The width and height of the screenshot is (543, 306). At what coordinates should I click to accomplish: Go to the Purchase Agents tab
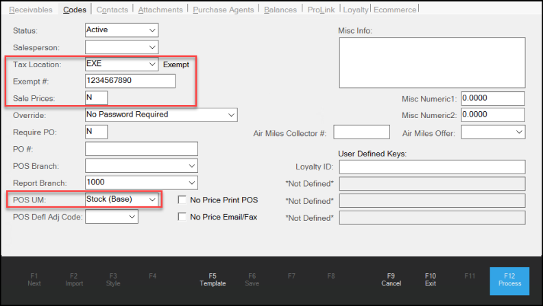click(223, 10)
